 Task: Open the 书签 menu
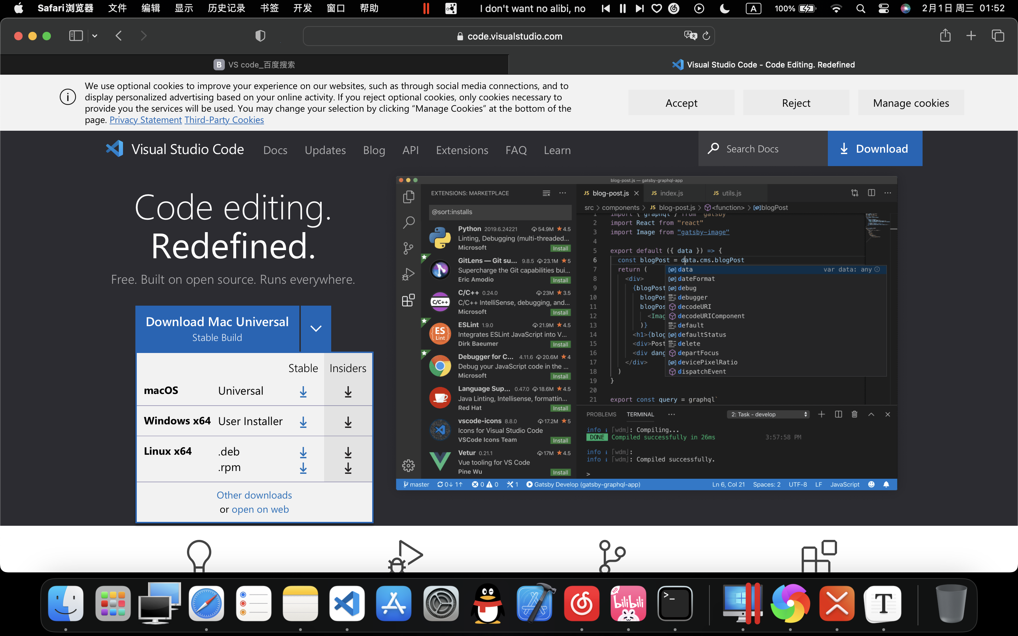pyautogui.click(x=269, y=8)
